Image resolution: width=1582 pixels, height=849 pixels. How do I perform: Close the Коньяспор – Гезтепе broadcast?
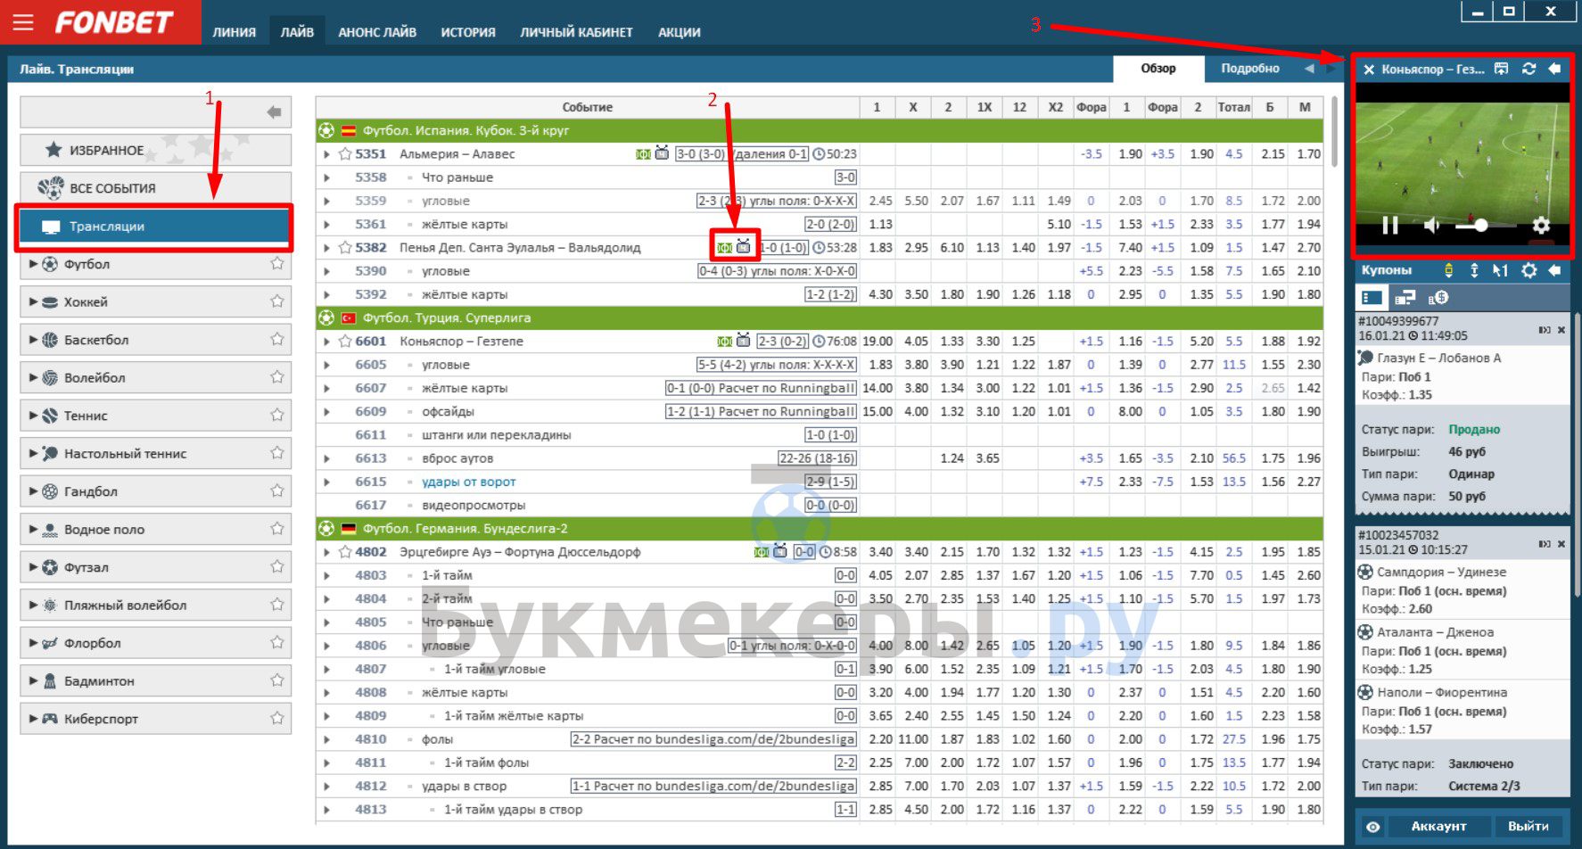click(1369, 70)
